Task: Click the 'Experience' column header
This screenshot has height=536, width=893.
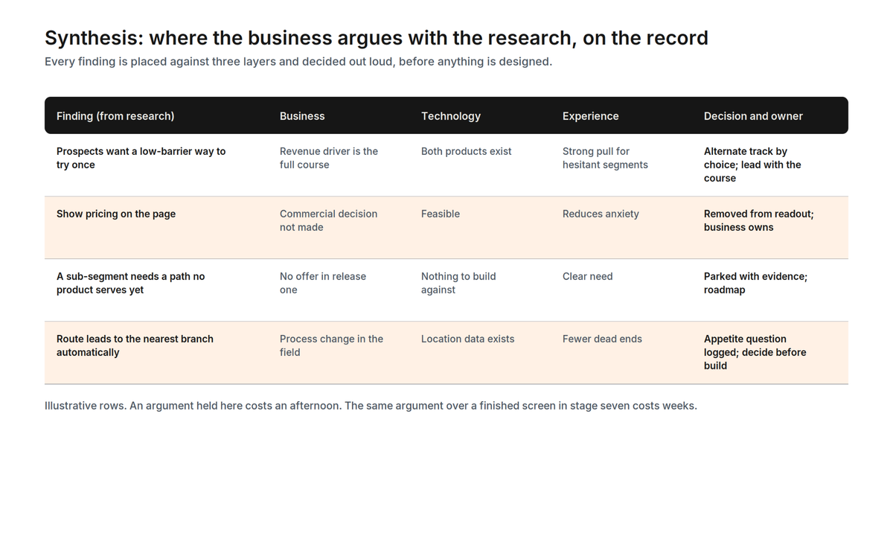Action: click(x=590, y=116)
